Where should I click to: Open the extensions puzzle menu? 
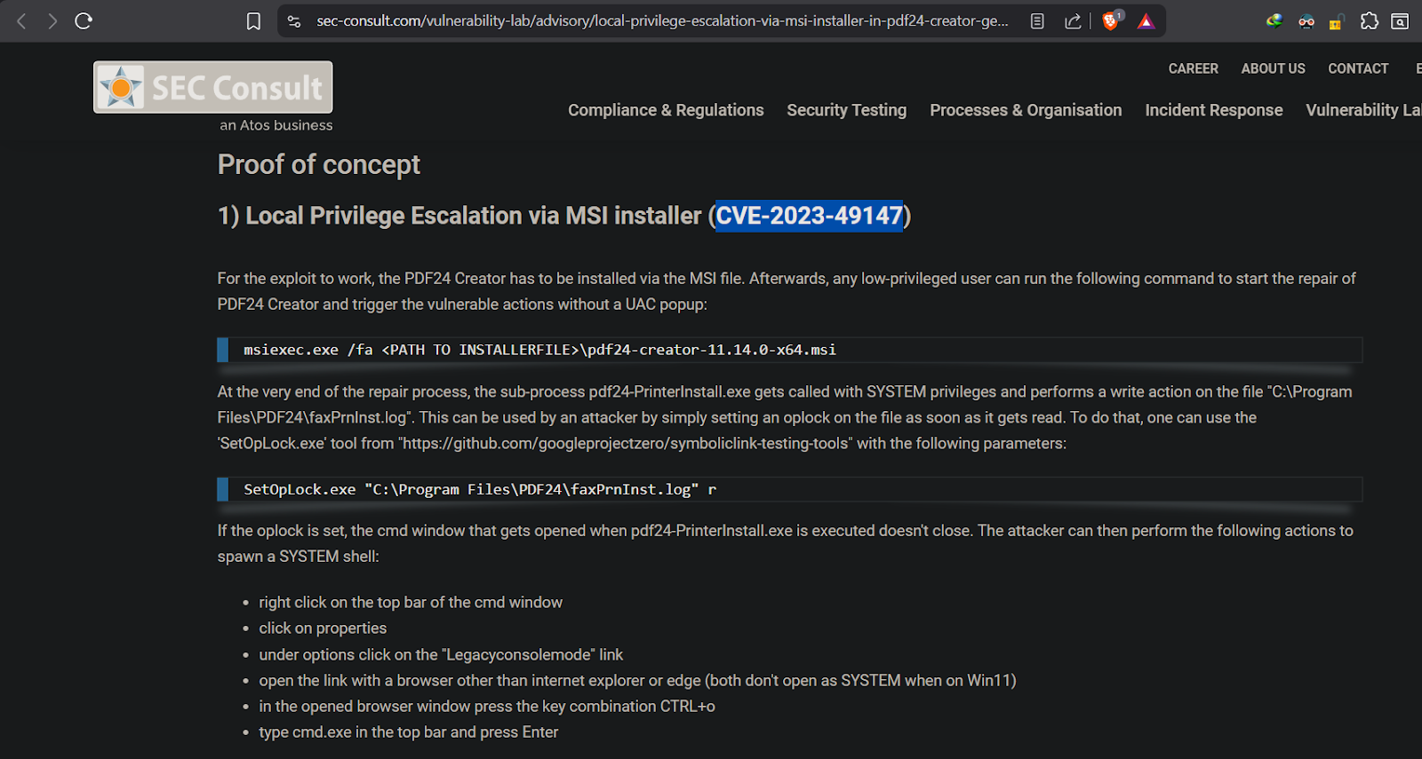[x=1370, y=21]
